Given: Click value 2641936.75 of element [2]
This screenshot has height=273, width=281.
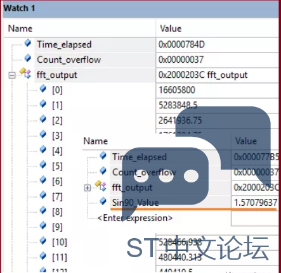Looking at the screenshot, I should click(x=180, y=120).
